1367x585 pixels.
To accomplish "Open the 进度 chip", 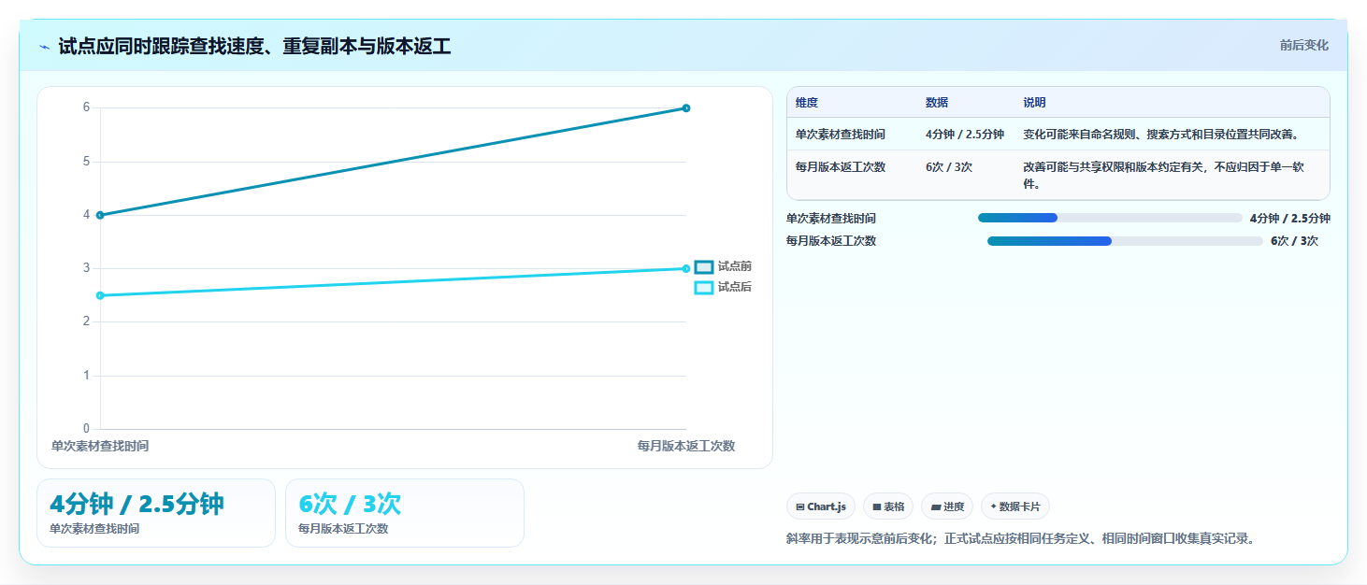I will 947,507.
